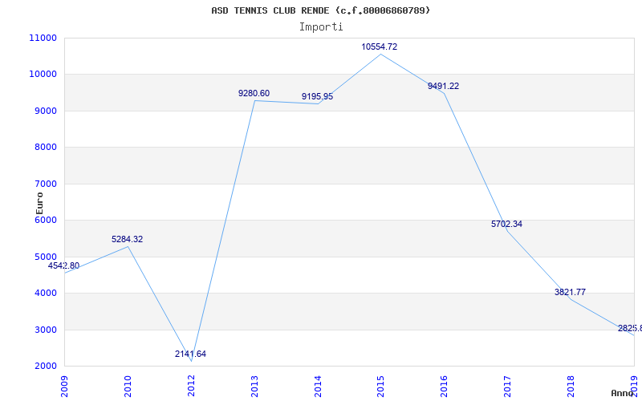Click the 2015 x-axis label
642x401 pixels.
pos(380,387)
